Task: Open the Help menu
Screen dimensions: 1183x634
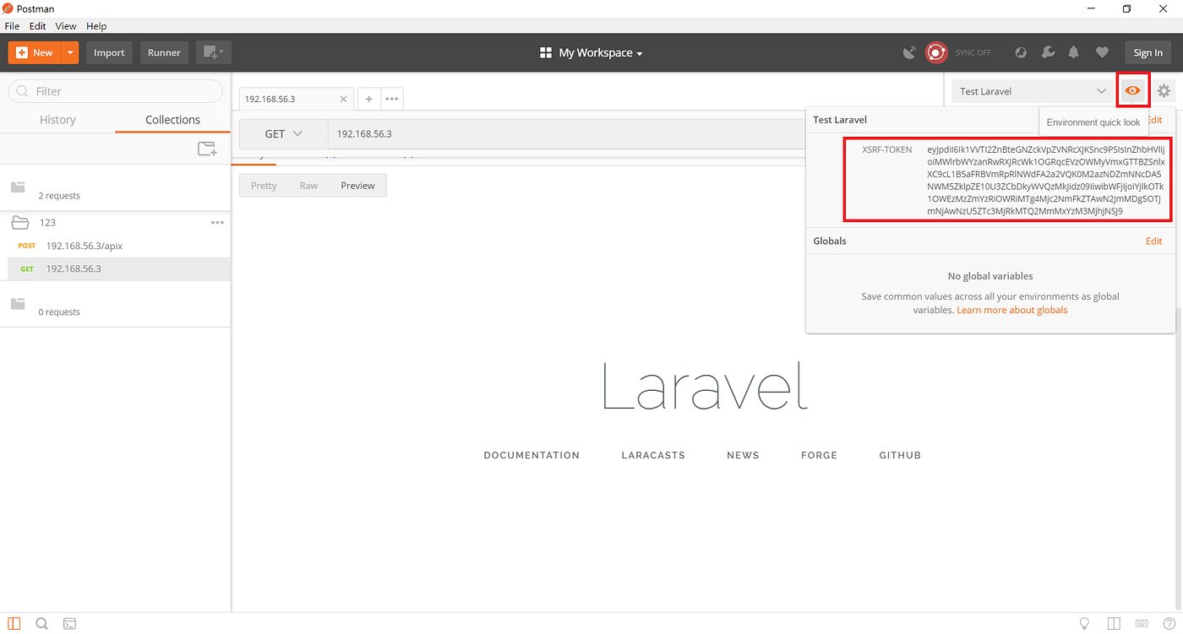Action: (x=96, y=26)
